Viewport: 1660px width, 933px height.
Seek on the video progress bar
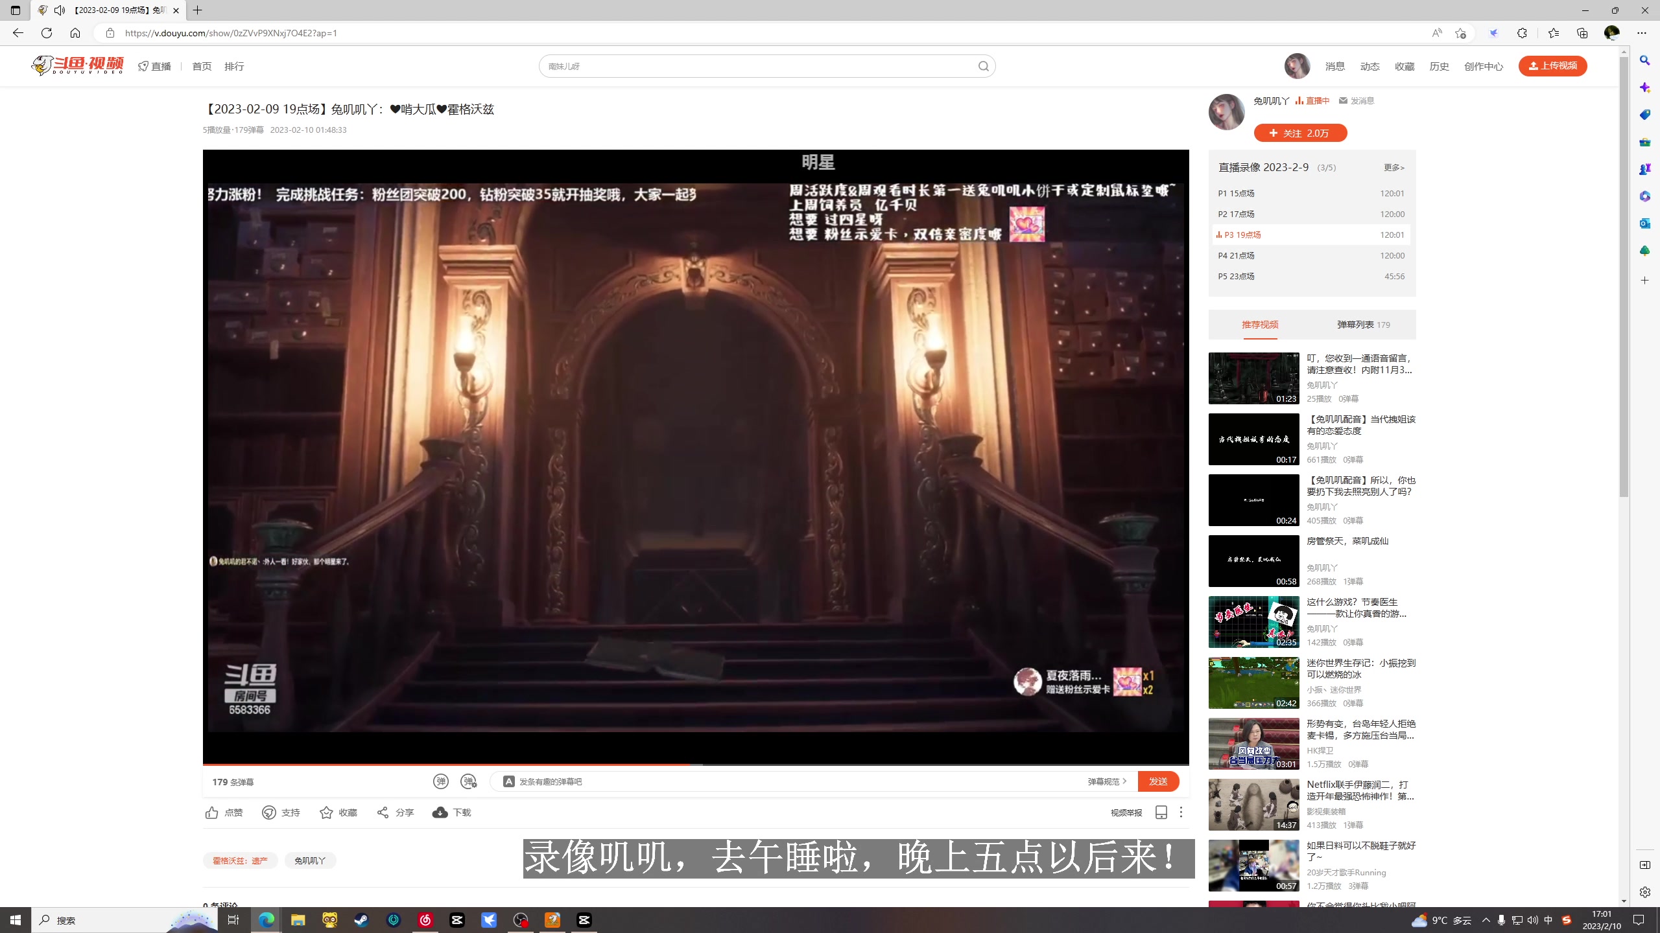click(x=696, y=765)
